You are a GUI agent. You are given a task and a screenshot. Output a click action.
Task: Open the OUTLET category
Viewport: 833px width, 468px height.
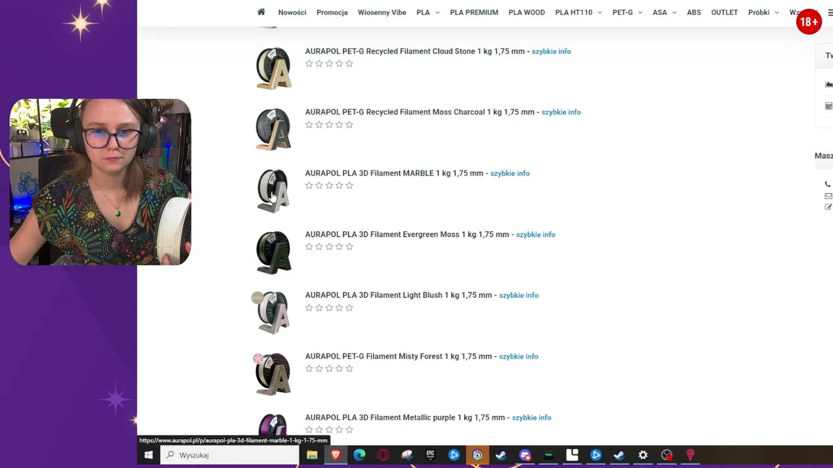(724, 12)
